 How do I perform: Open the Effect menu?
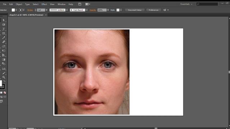pyautogui.click(x=44, y=4)
